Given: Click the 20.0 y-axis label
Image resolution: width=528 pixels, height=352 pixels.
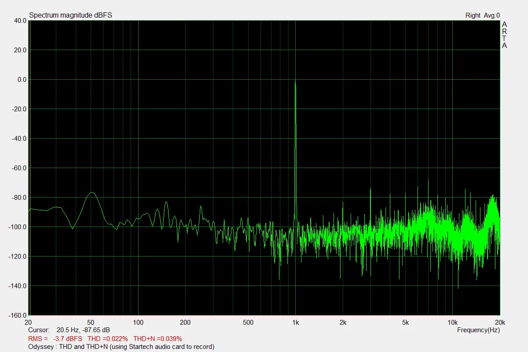Looking at the screenshot, I should click(x=20, y=50).
